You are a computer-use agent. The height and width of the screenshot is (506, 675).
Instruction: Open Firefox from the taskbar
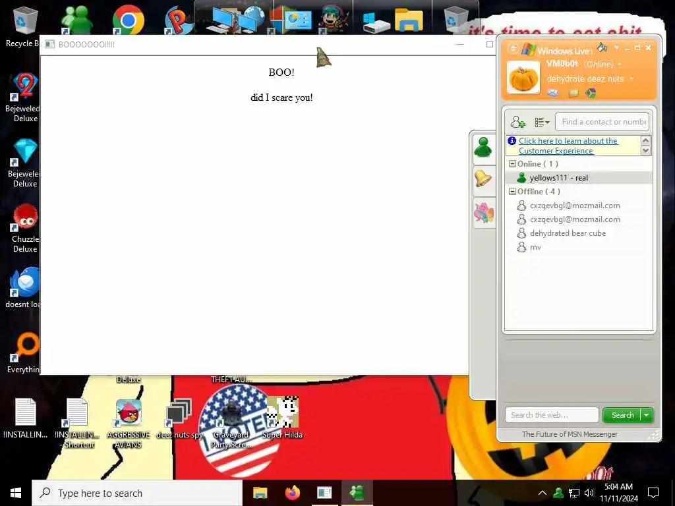click(292, 493)
